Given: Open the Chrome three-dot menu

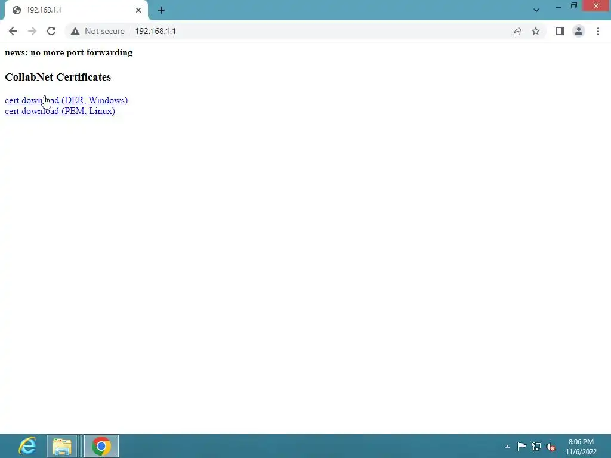Looking at the screenshot, I should 598,31.
